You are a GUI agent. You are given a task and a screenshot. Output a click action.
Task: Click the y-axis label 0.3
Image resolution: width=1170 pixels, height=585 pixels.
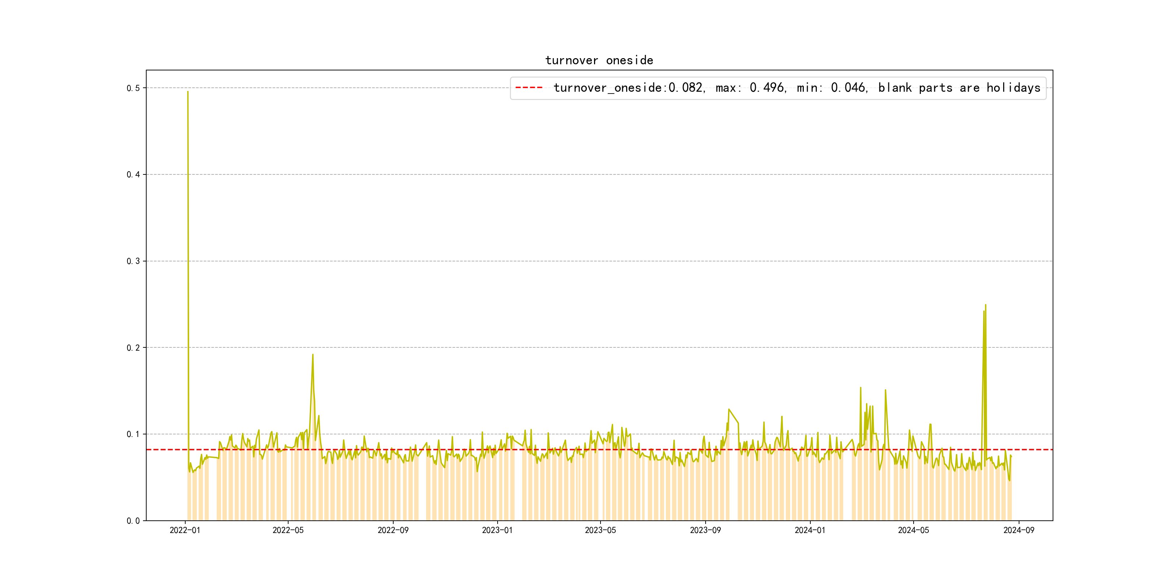click(x=133, y=261)
